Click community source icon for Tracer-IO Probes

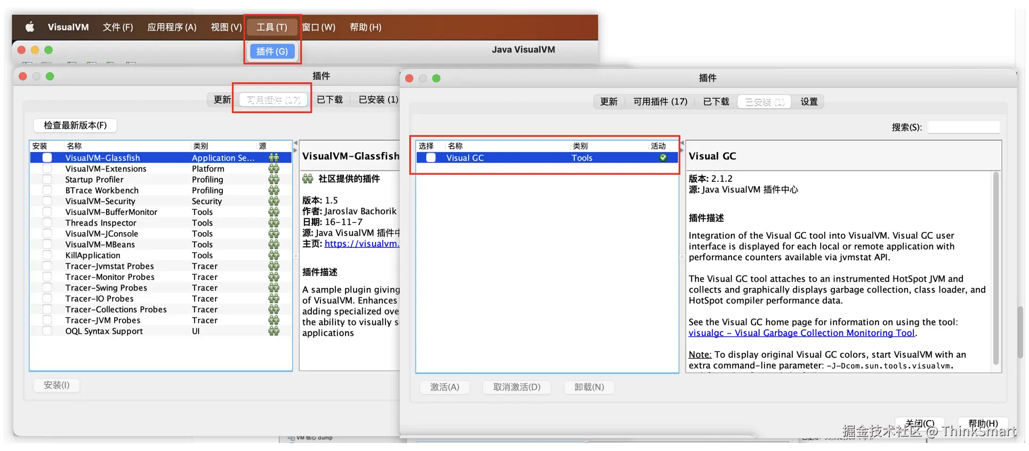[x=274, y=299]
